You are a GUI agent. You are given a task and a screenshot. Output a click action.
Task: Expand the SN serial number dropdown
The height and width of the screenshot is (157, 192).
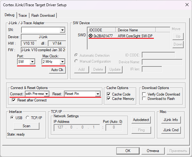tap(62, 30)
